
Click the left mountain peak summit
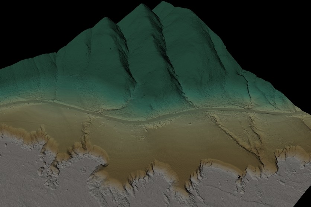[106, 19]
